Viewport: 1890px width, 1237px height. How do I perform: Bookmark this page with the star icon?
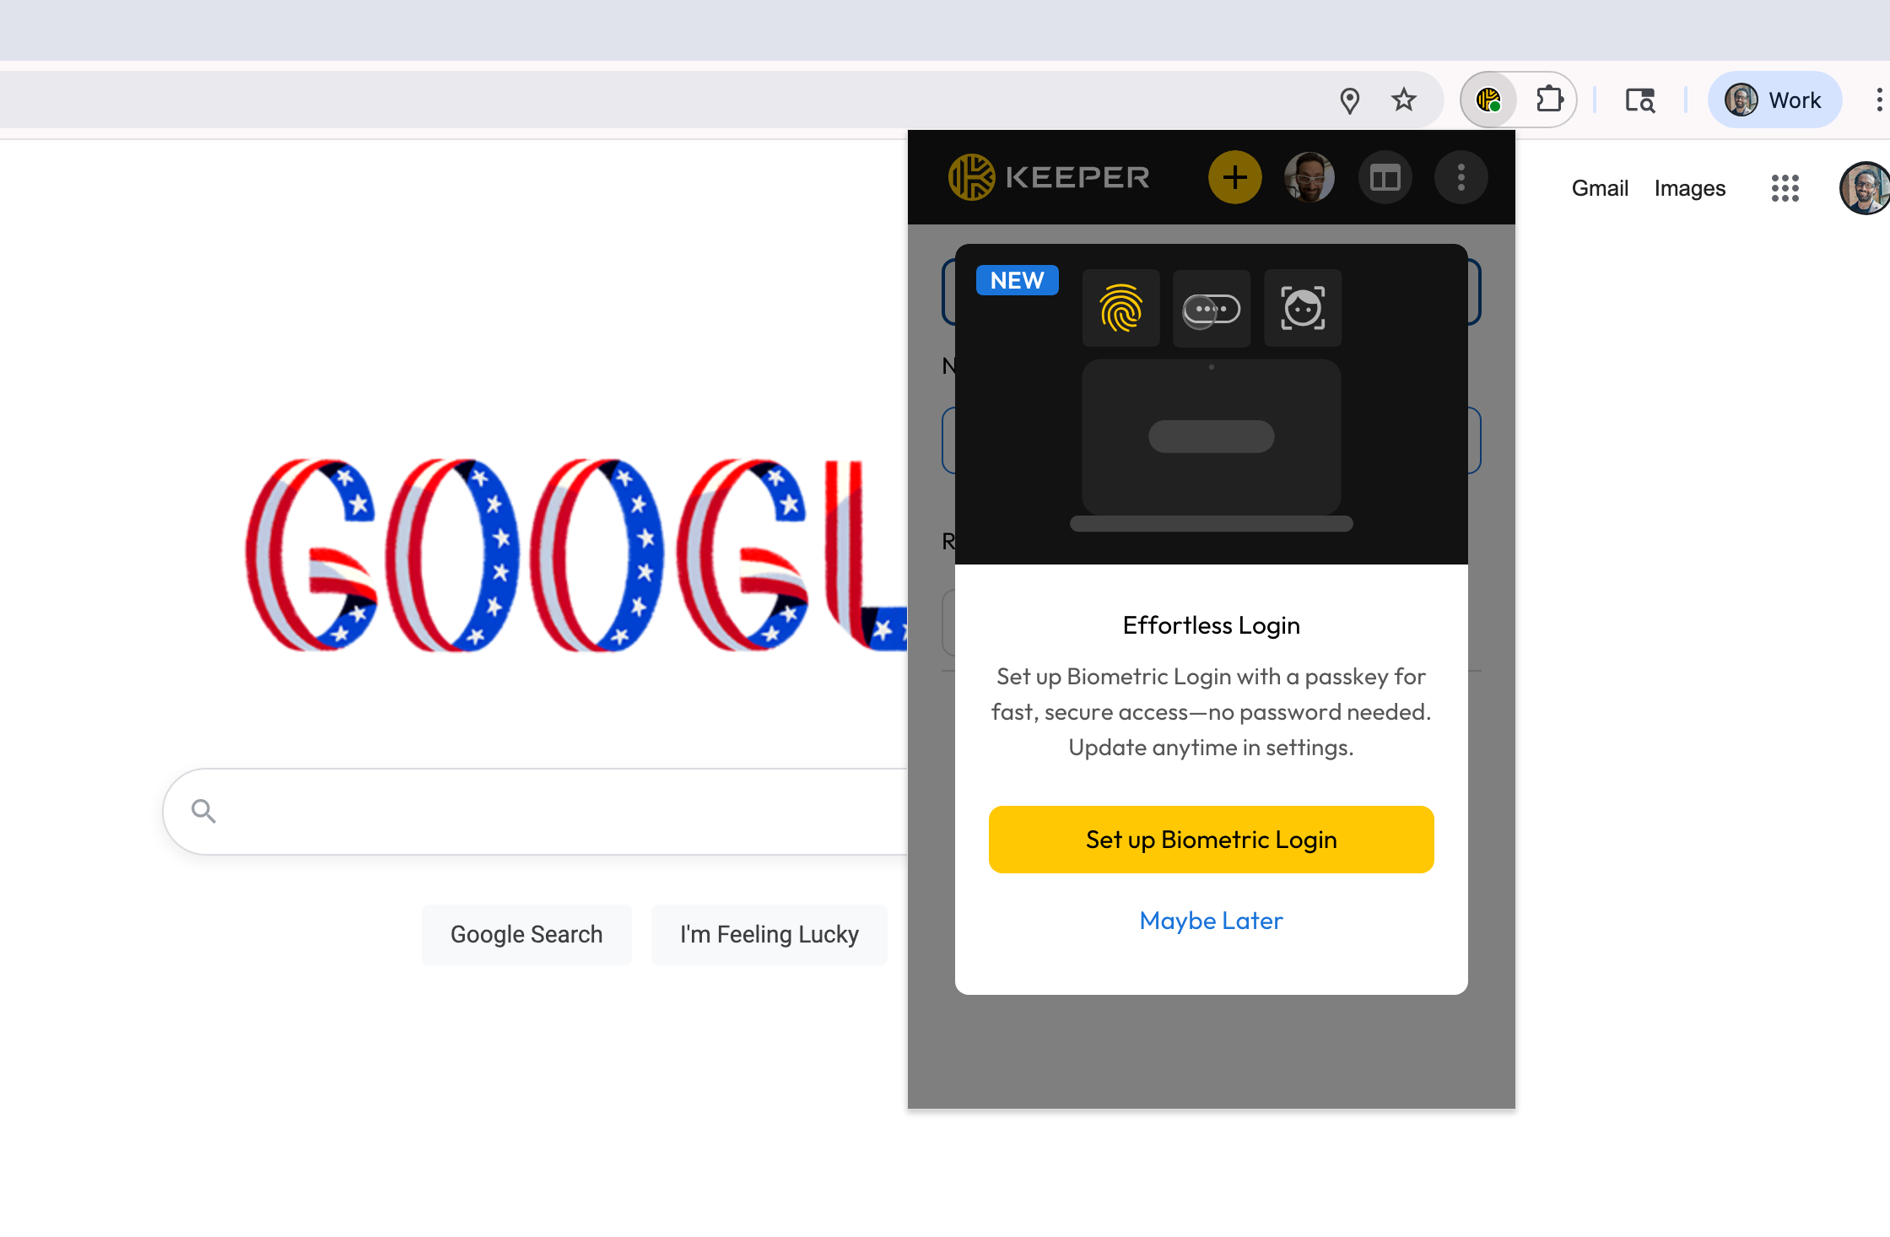click(1404, 100)
